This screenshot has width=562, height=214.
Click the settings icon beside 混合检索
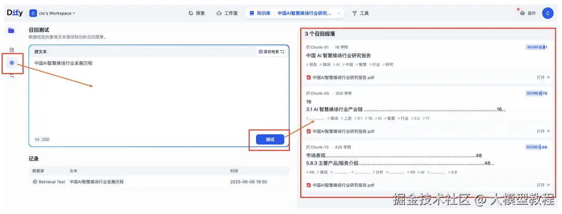[283, 51]
